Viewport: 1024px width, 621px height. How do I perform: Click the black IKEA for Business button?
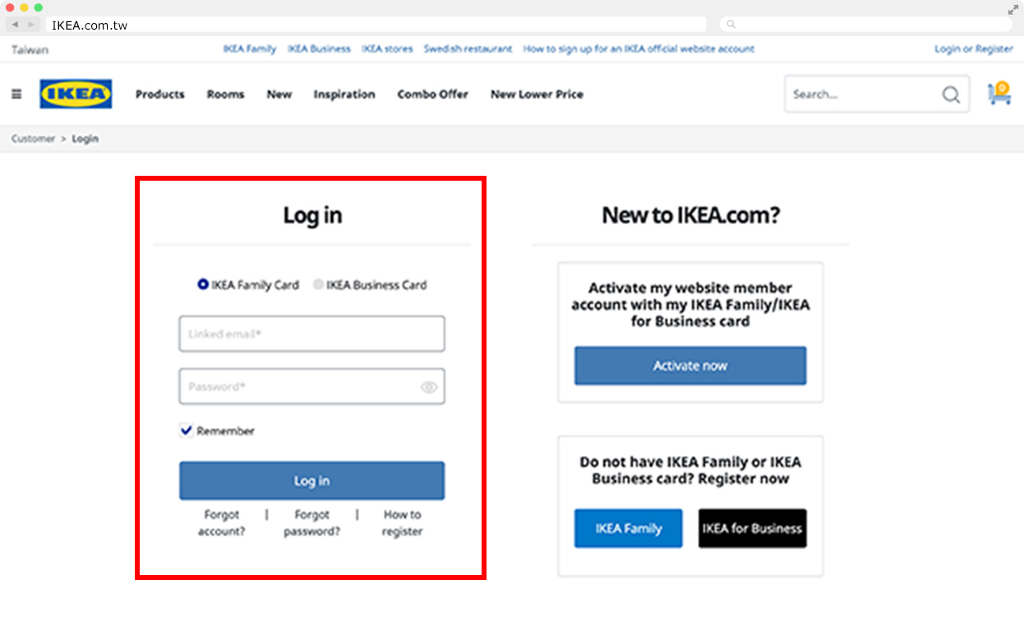(x=752, y=528)
